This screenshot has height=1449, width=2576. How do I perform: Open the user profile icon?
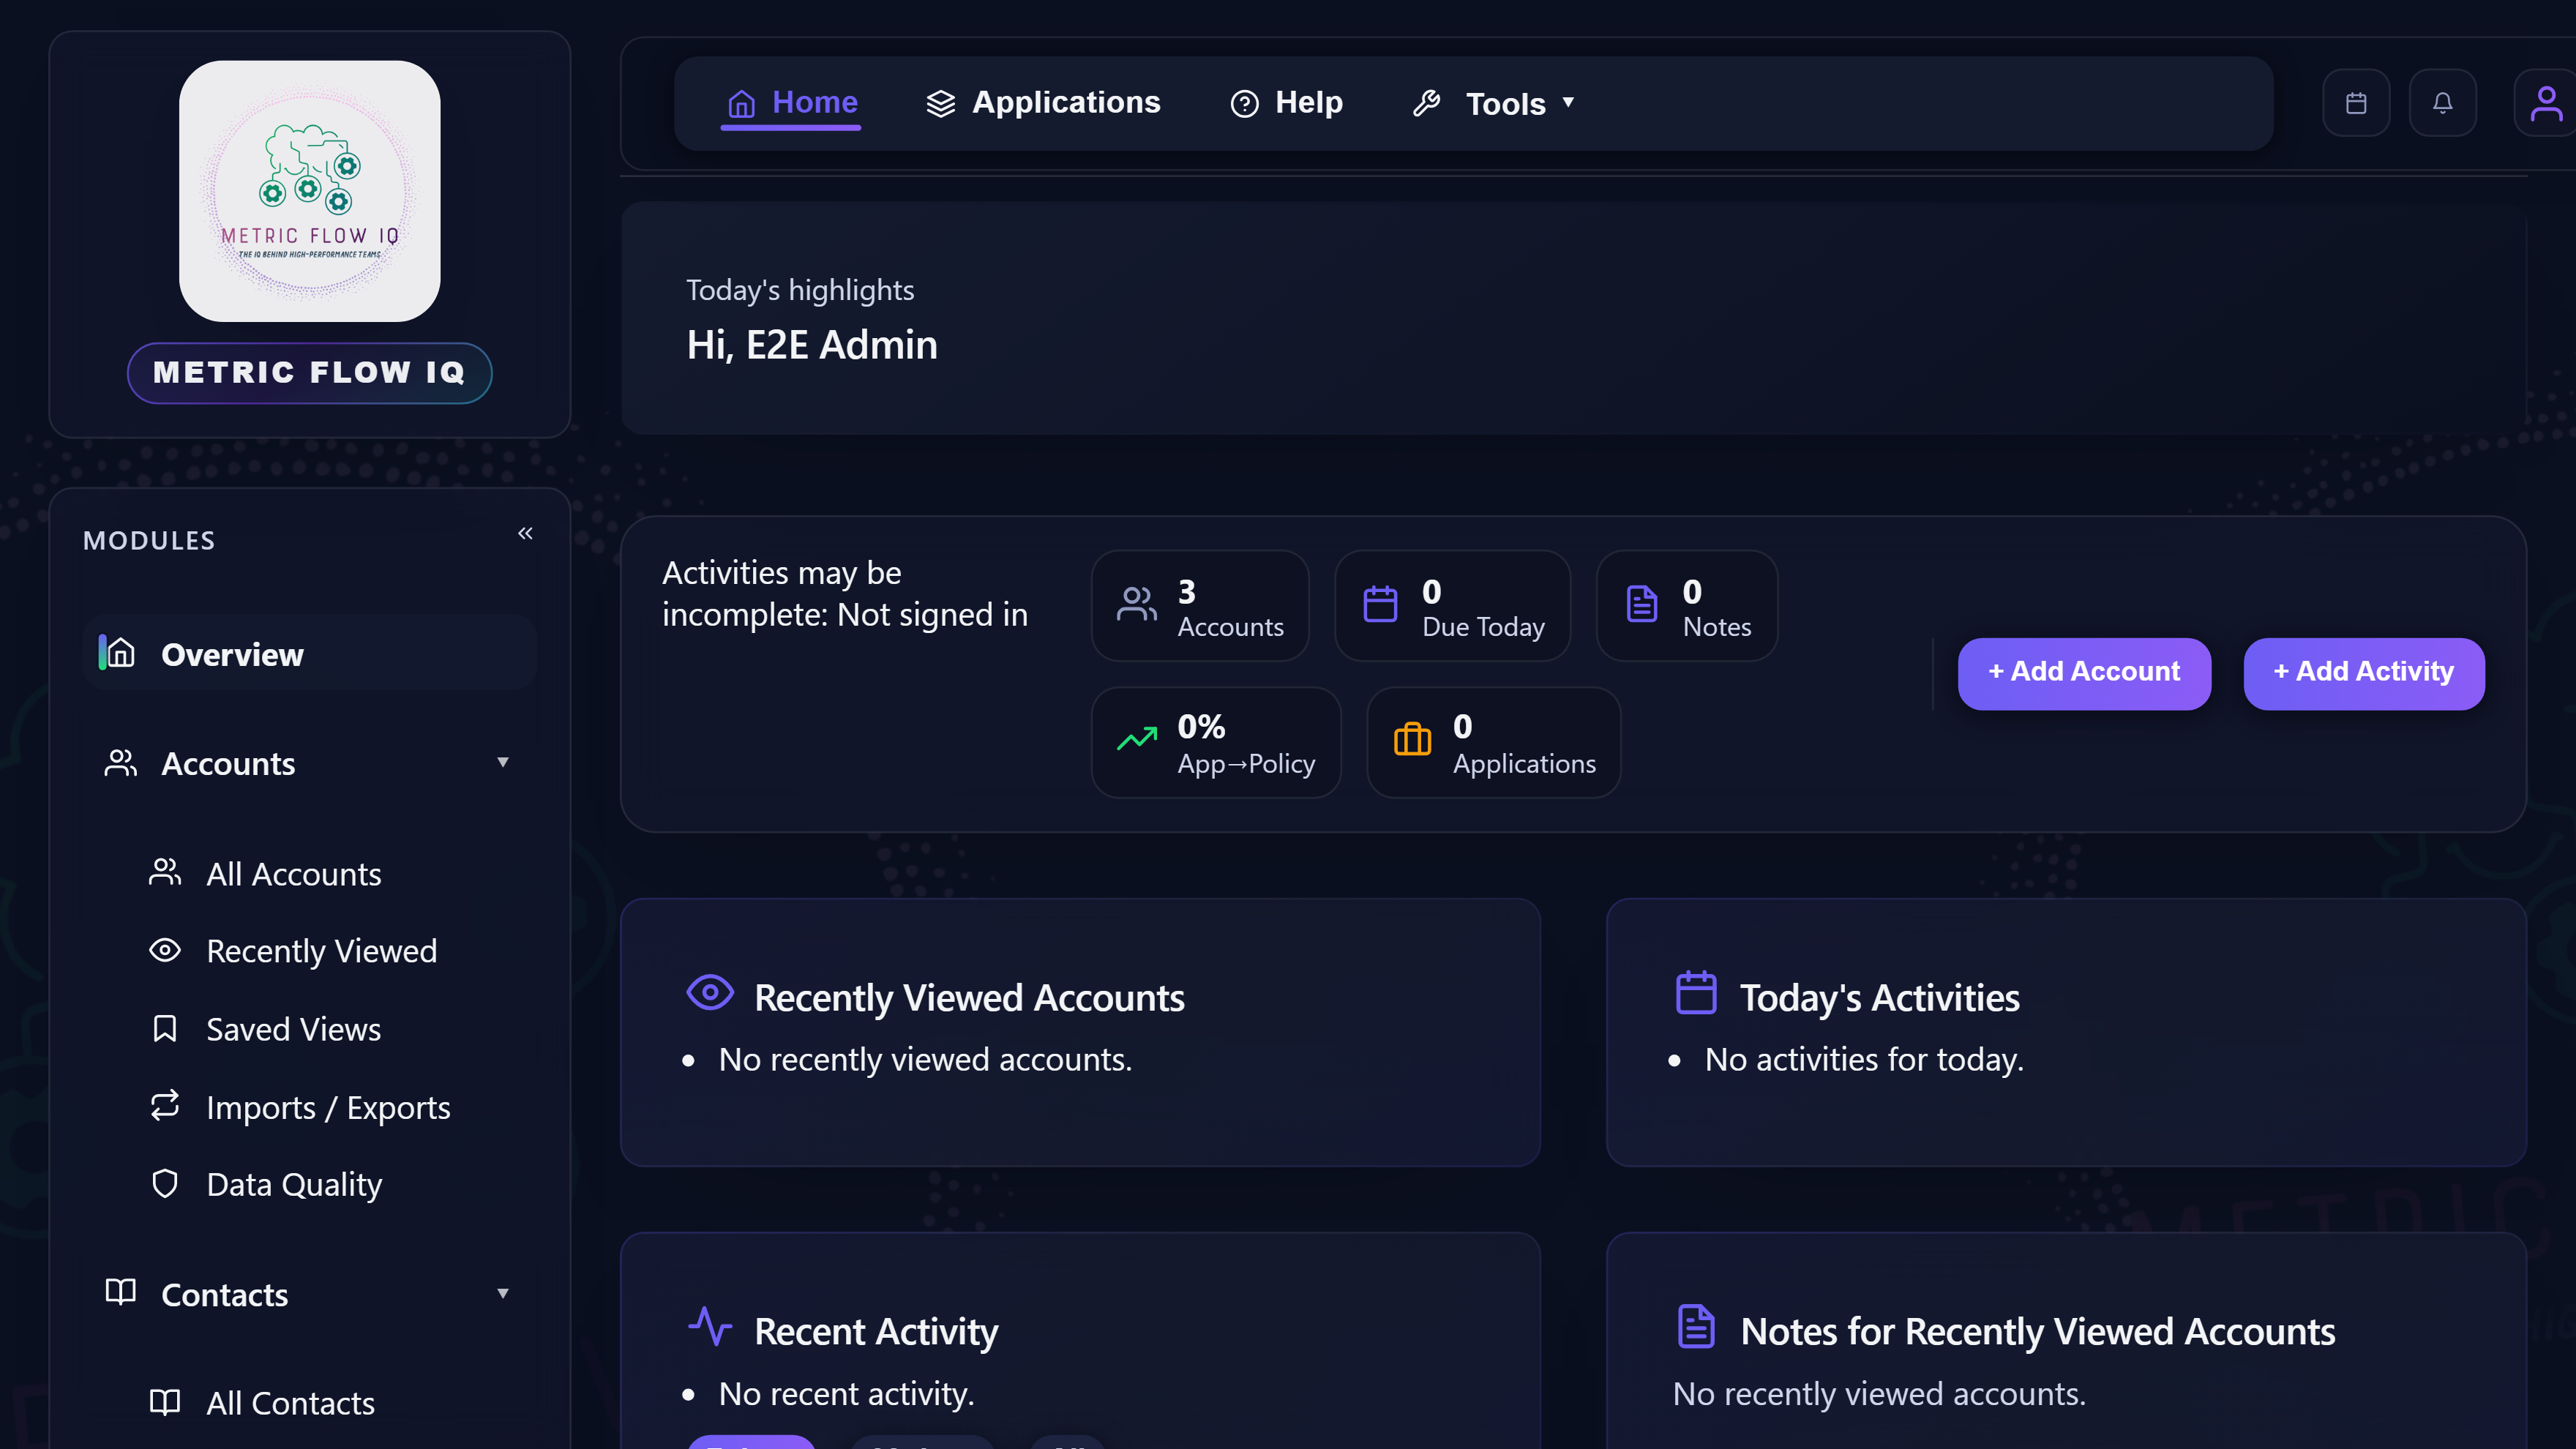coord(2545,103)
